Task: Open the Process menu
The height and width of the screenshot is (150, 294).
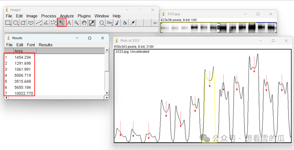Action: tap(48, 16)
